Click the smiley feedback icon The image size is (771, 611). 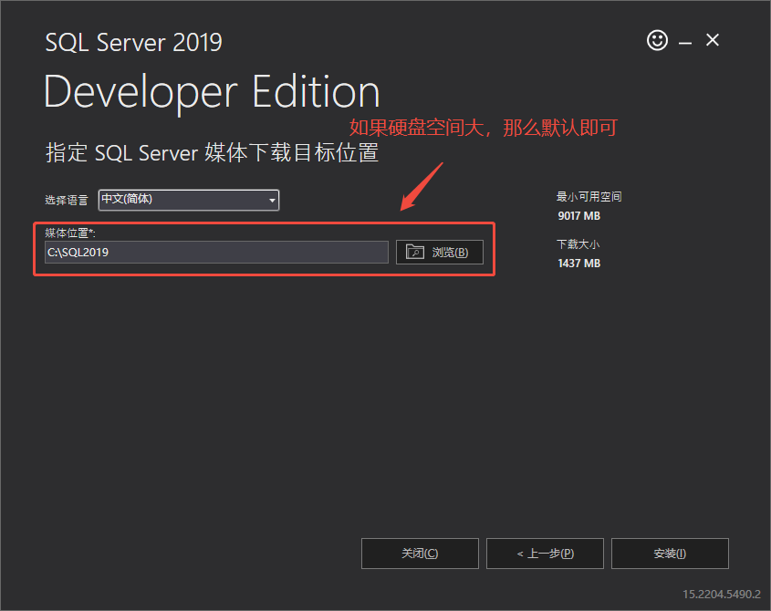click(657, 40)
